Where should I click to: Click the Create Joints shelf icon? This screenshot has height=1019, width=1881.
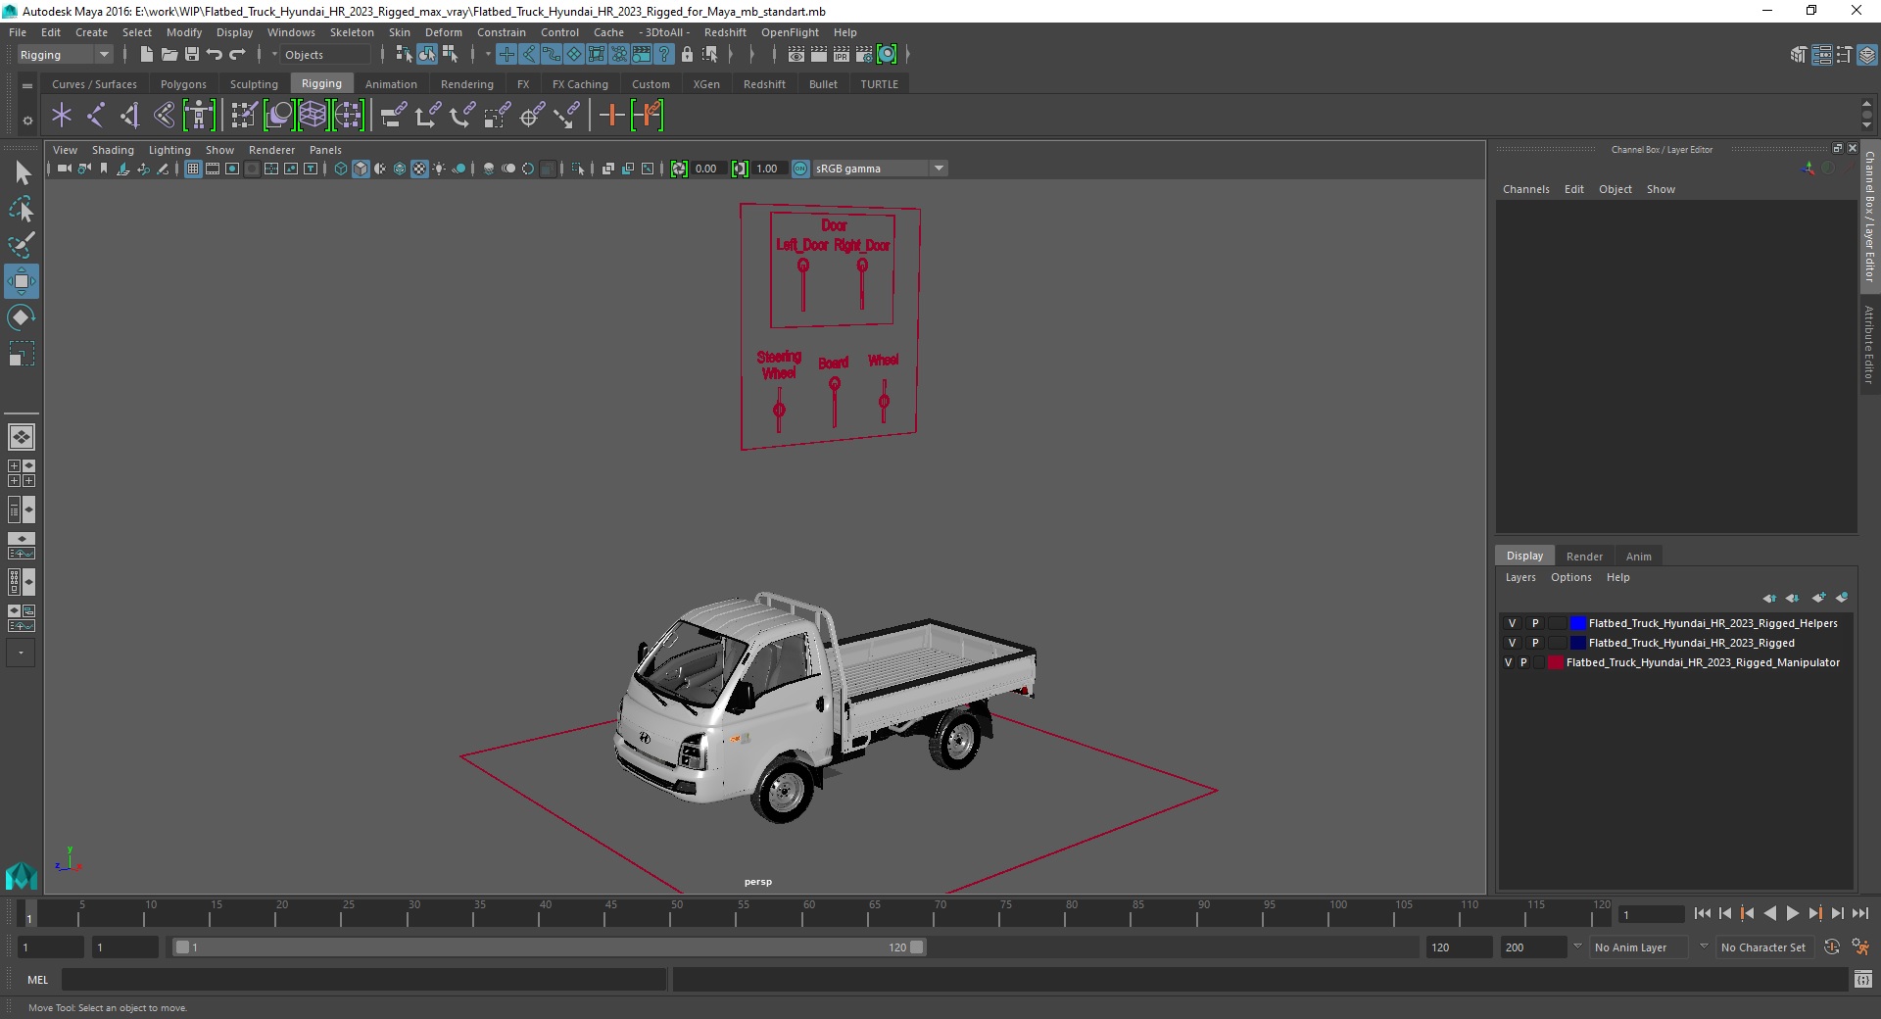click(x=96, y=116)
